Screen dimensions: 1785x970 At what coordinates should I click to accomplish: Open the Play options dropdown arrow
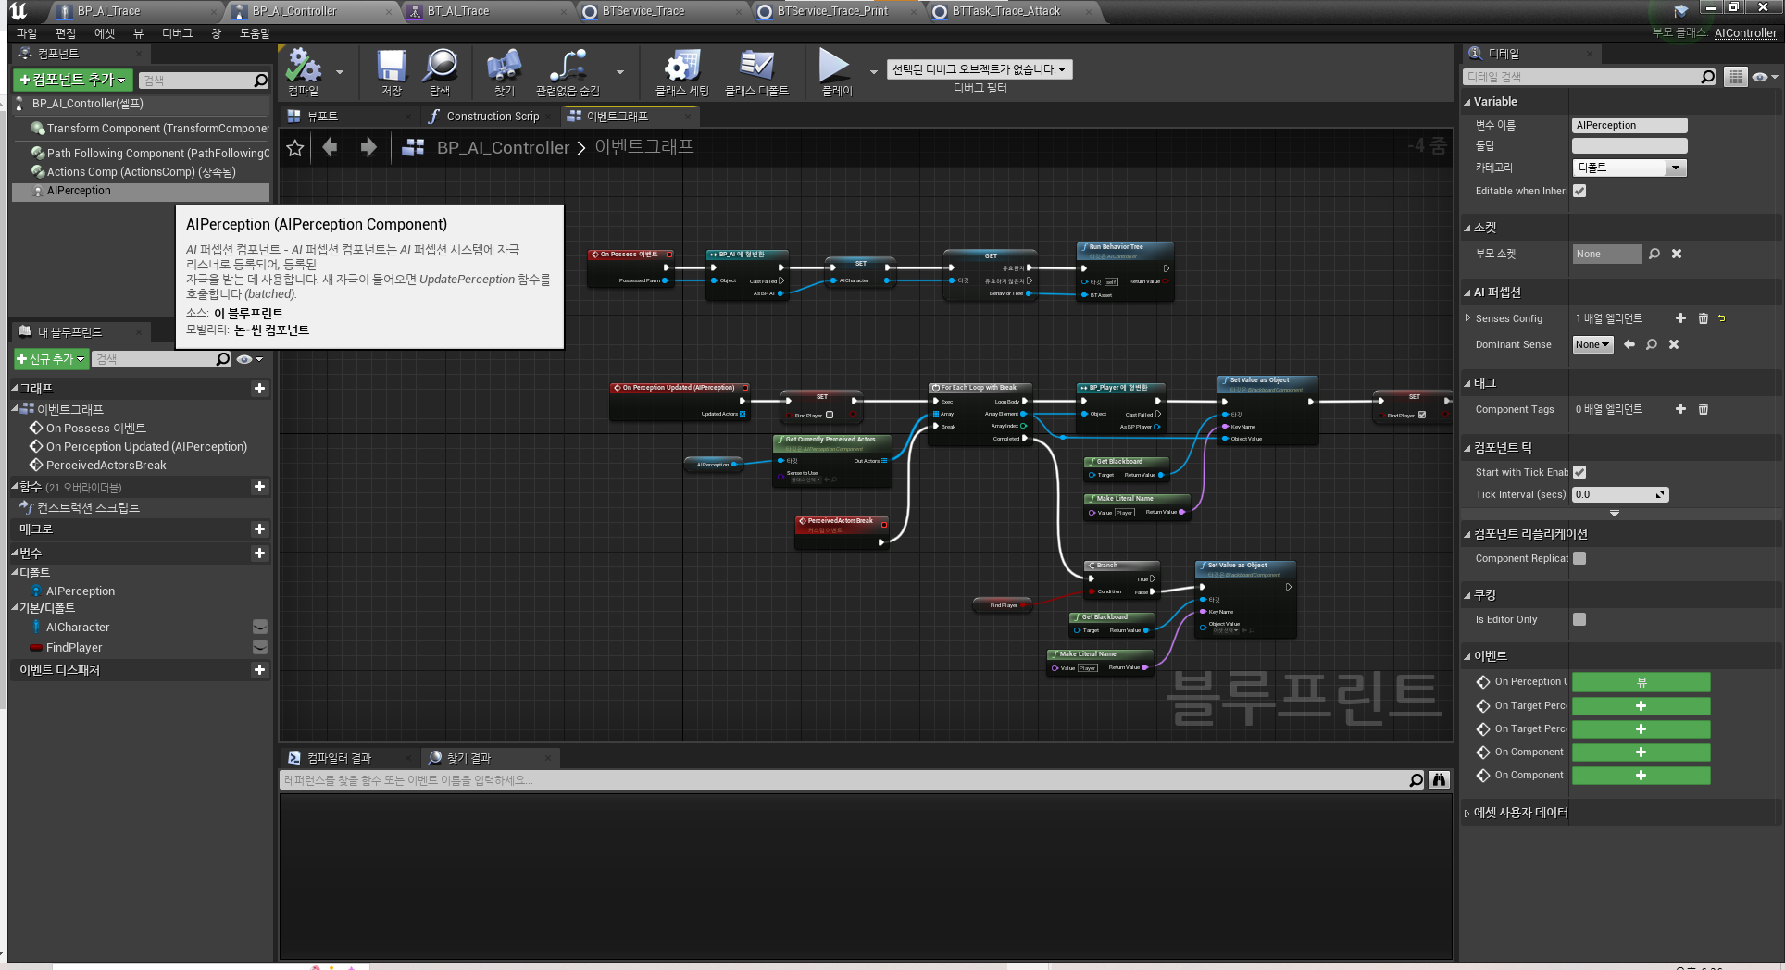[873, 71]
